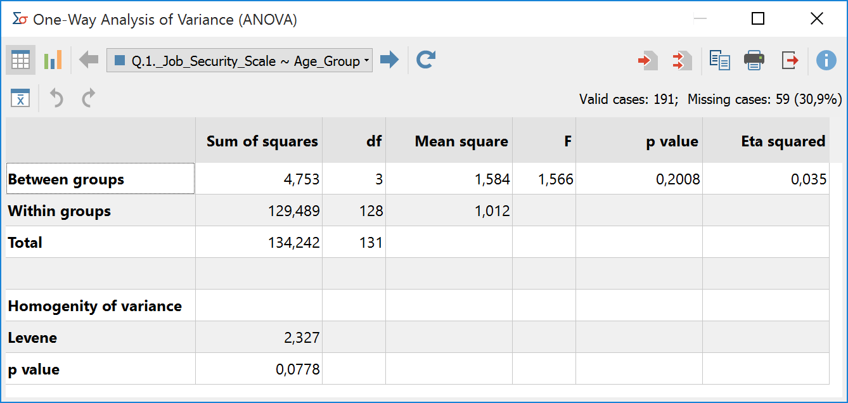Close the ANOVA window
Viewport: 848px width, 403px height.
click(817, 19)
